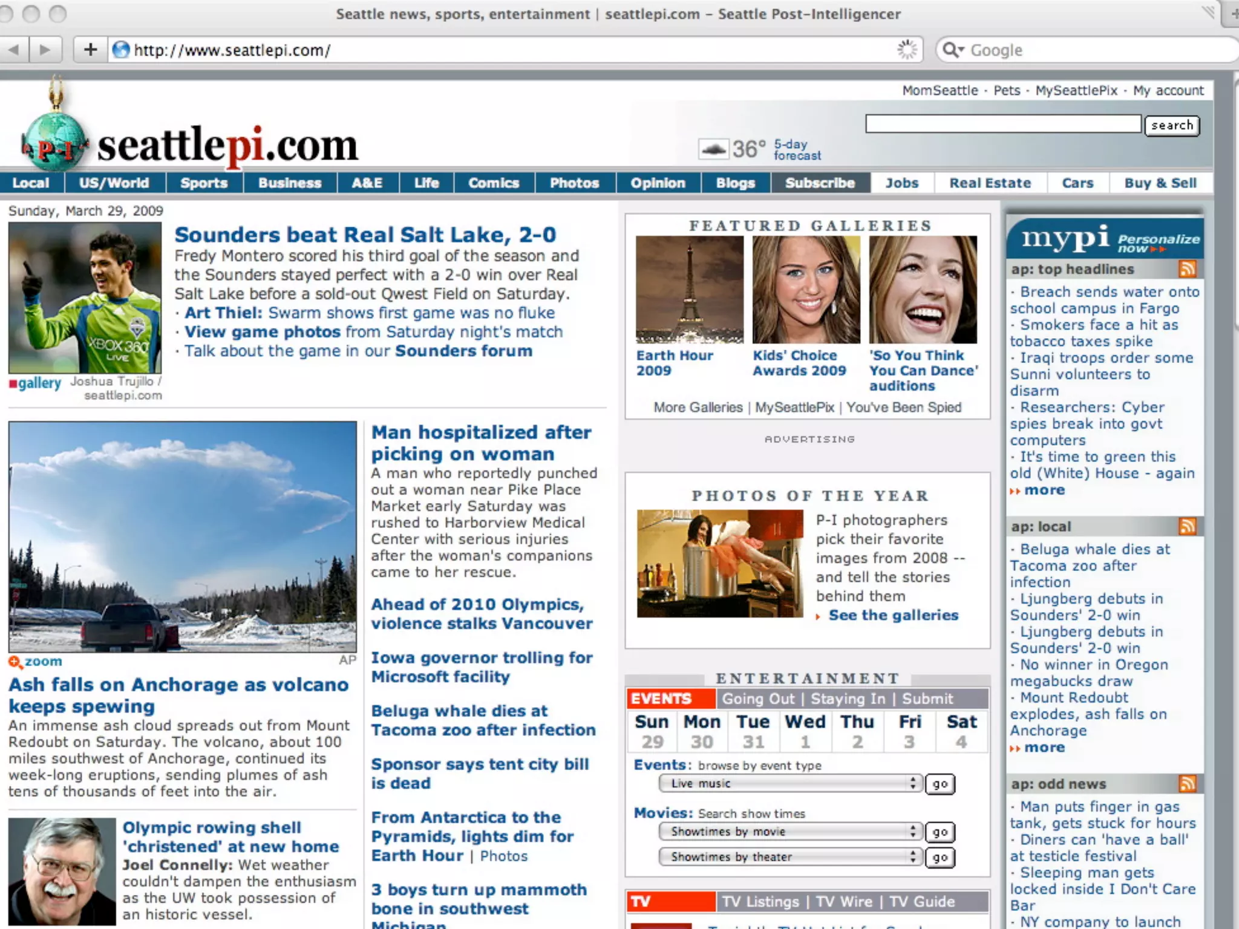Click the site search text field

point(1002,125)
